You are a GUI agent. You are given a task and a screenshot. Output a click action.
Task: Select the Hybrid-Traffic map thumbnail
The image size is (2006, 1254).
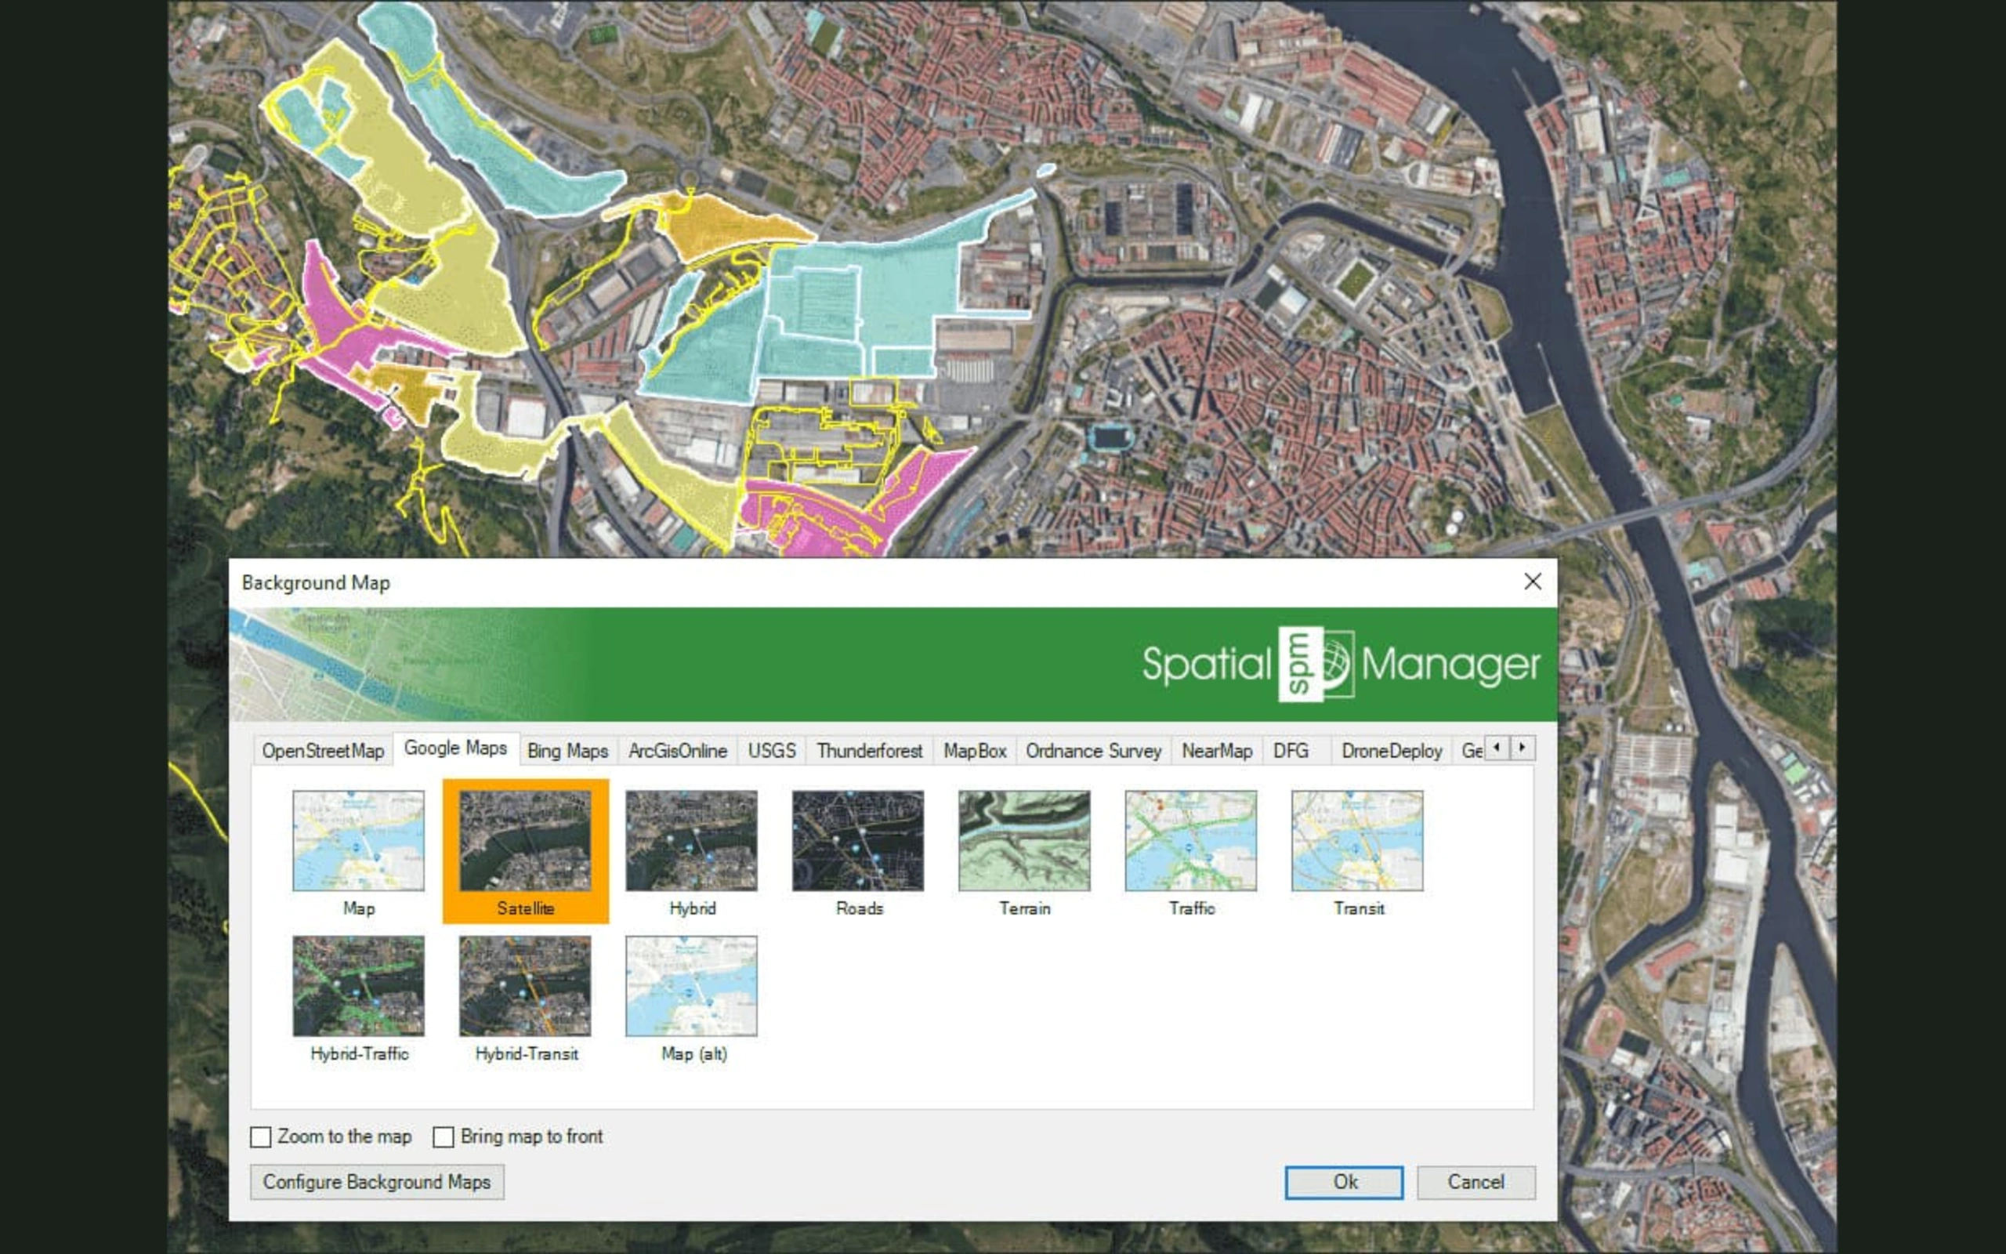coord(358,986)
